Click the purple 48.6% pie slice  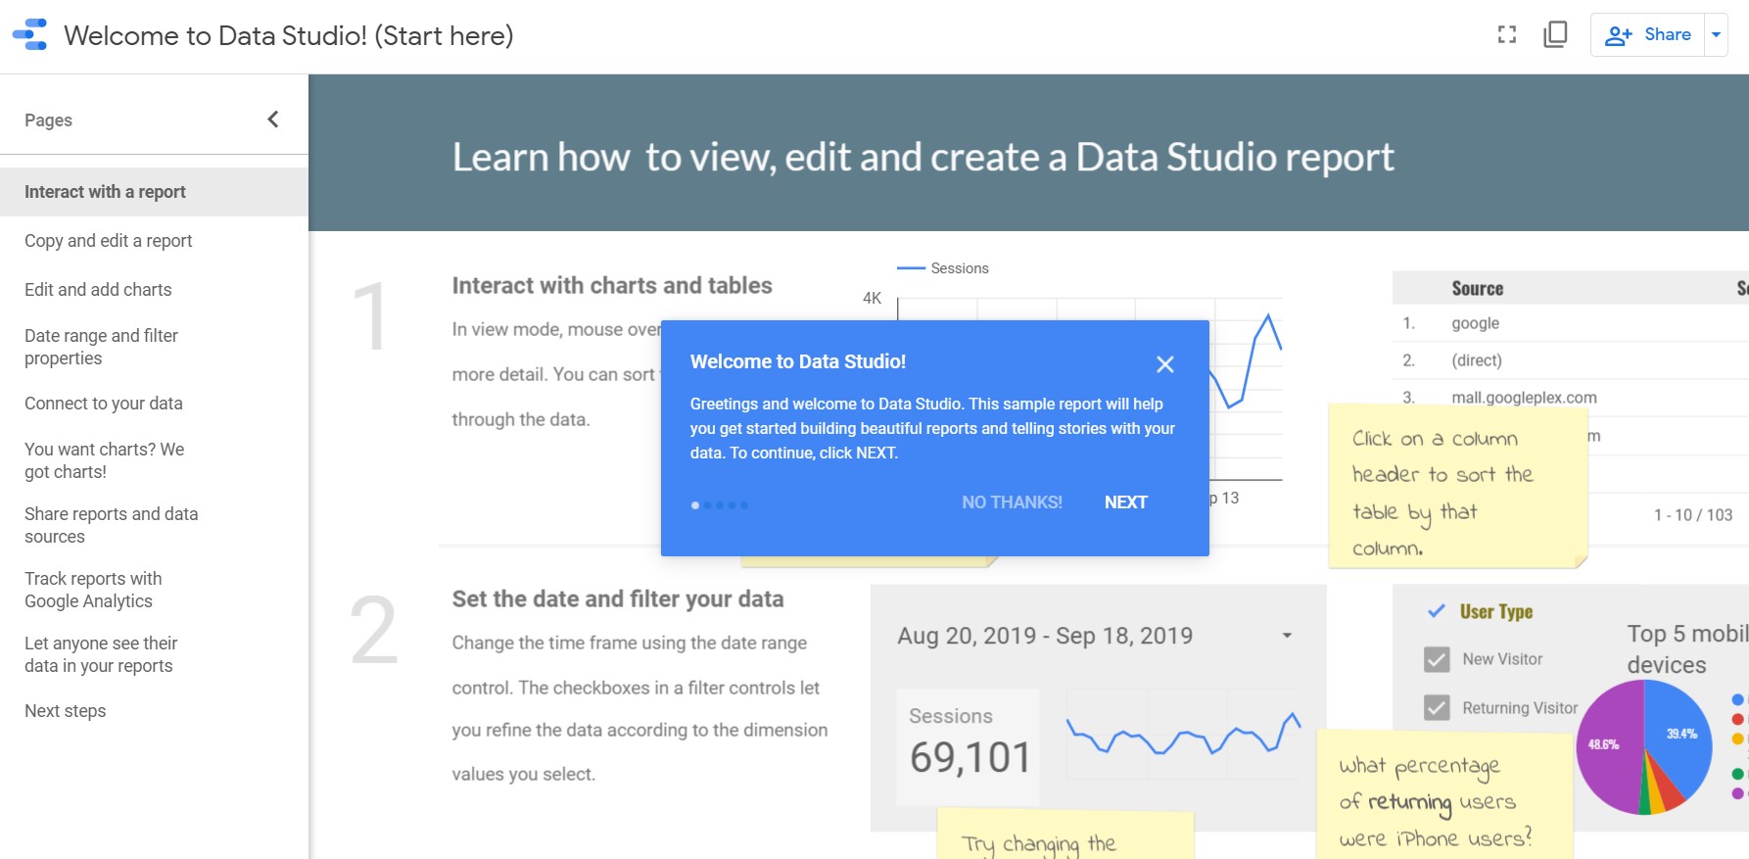(1608, 746)
